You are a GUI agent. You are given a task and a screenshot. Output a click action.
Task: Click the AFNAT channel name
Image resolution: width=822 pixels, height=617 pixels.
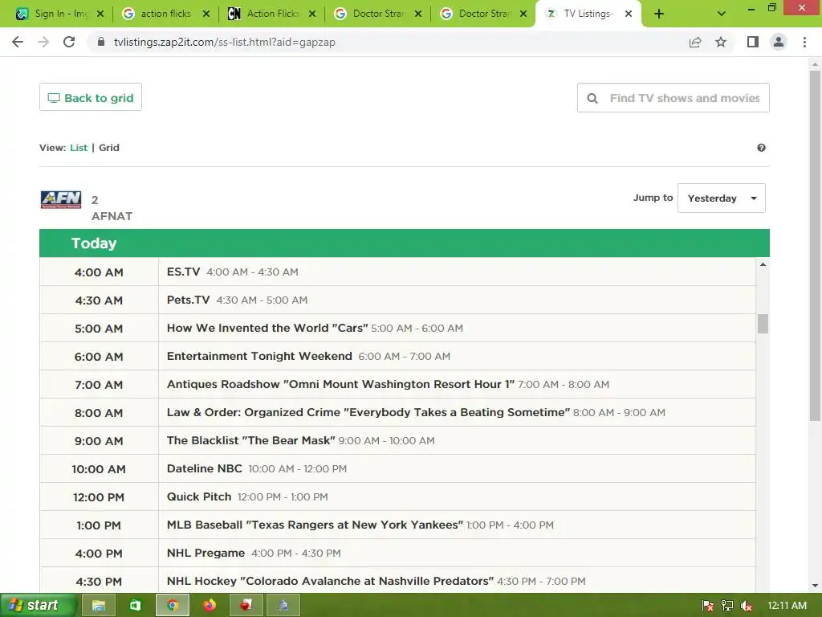click(x=112, y=216)
